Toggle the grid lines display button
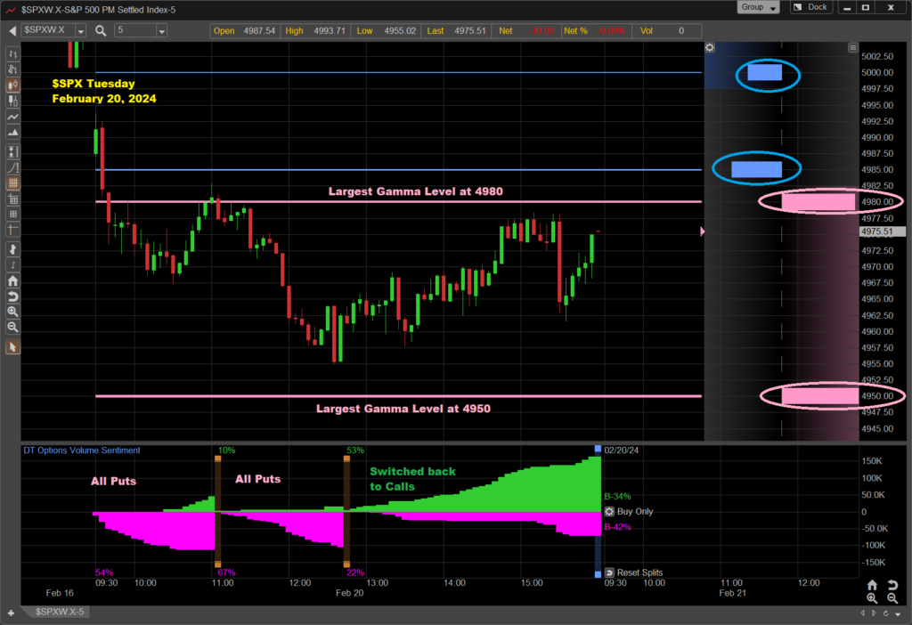This screenshot has height=625, width=912. (x=12, y=183)
